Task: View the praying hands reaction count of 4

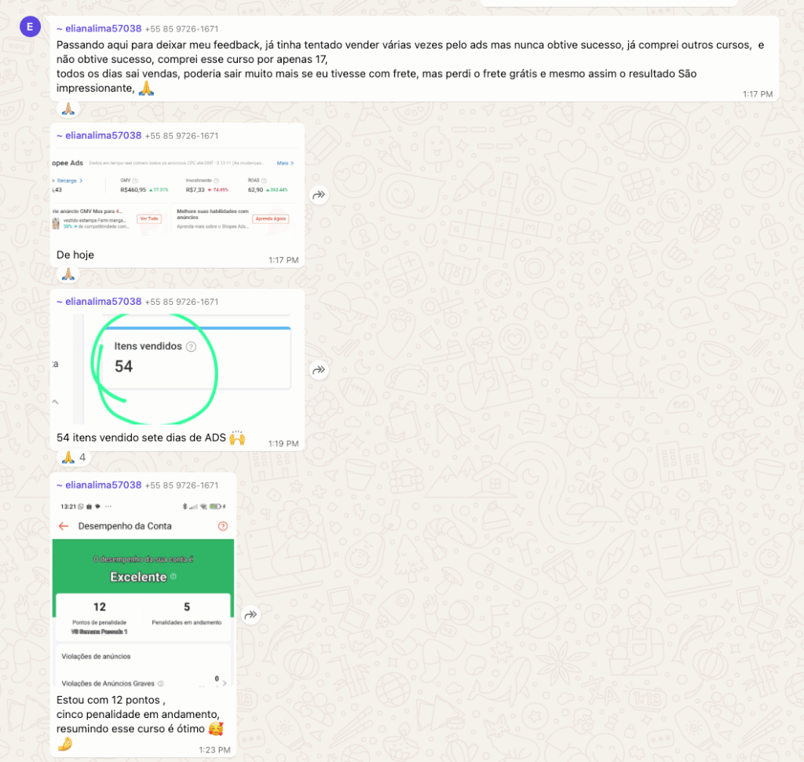Action: (x=75, y=457)
